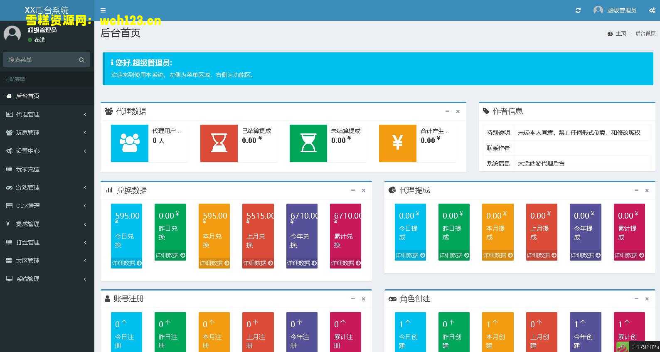660x352 pixels.
Task: Click the chevron beside 大区管理
Action: [x=85, y=261]
